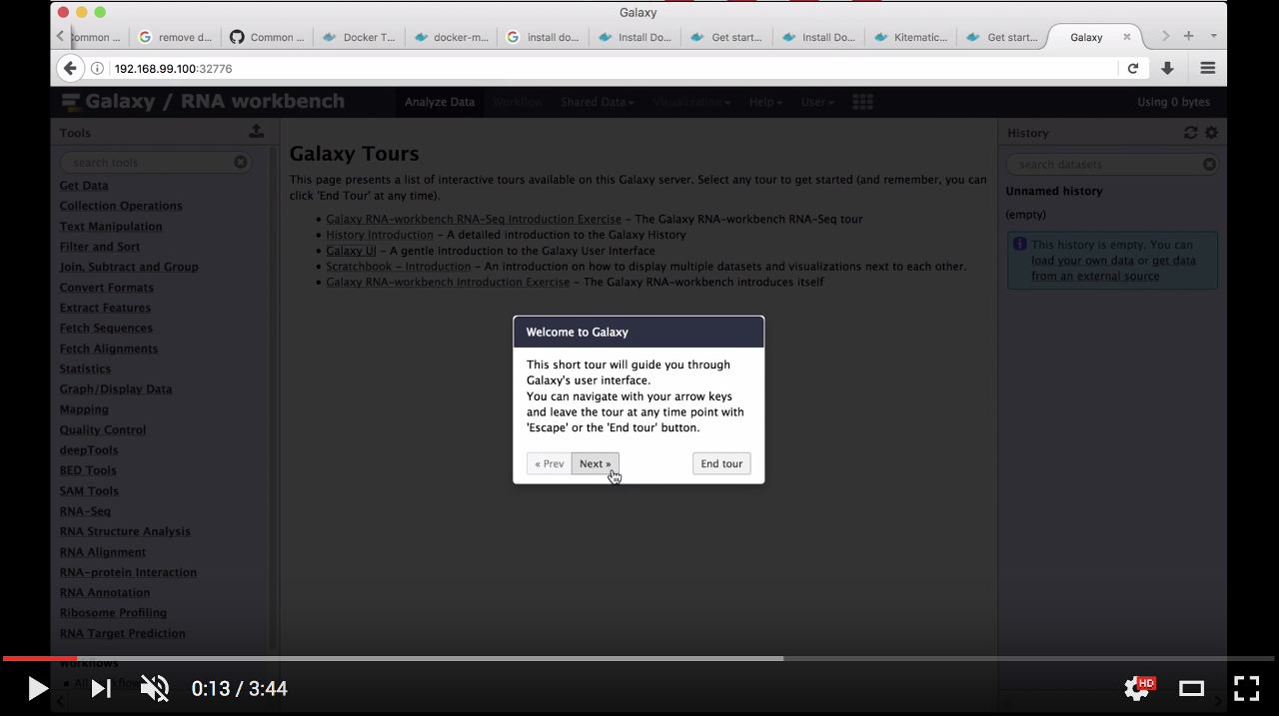The height and width of the screenshot is (716, 1279).
Task: Open the Galaxy UI tour link
Action: pos(351,251)
